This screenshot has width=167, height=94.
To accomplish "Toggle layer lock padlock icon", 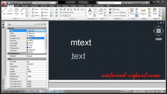I will [66, 16].
